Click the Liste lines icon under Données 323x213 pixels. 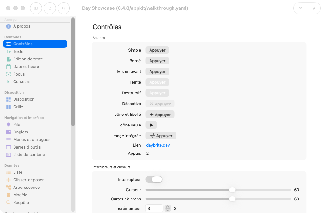(x=9, y=172)
